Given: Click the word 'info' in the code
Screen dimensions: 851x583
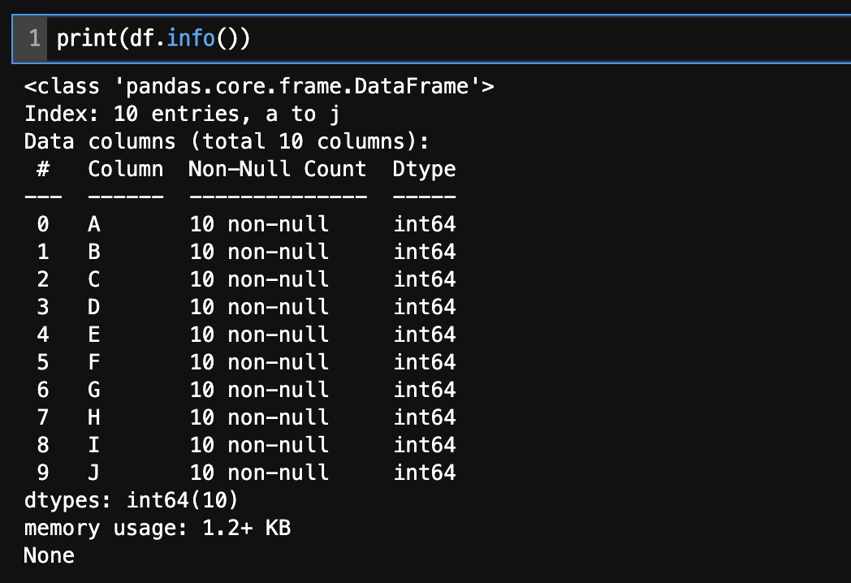Looking at the screenshot, I should (191, 38).
